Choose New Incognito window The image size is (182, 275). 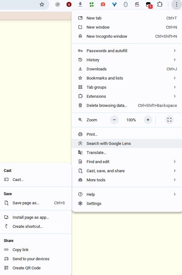[x=127, y=36]
